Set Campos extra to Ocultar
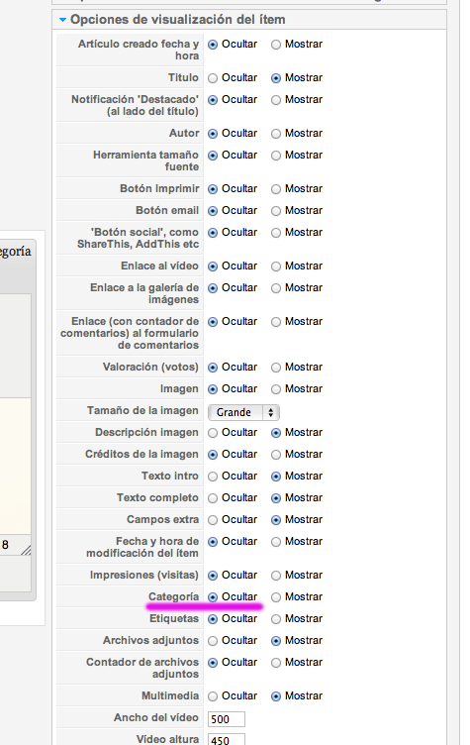This screenshot has height=745, width=470. click(213, 521)
